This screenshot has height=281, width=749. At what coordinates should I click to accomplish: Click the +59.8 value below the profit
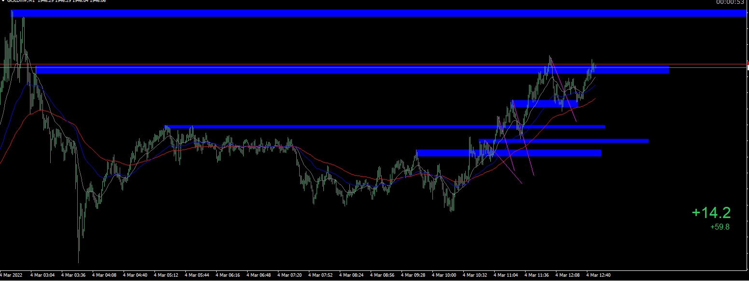click(x=720, y=227)
